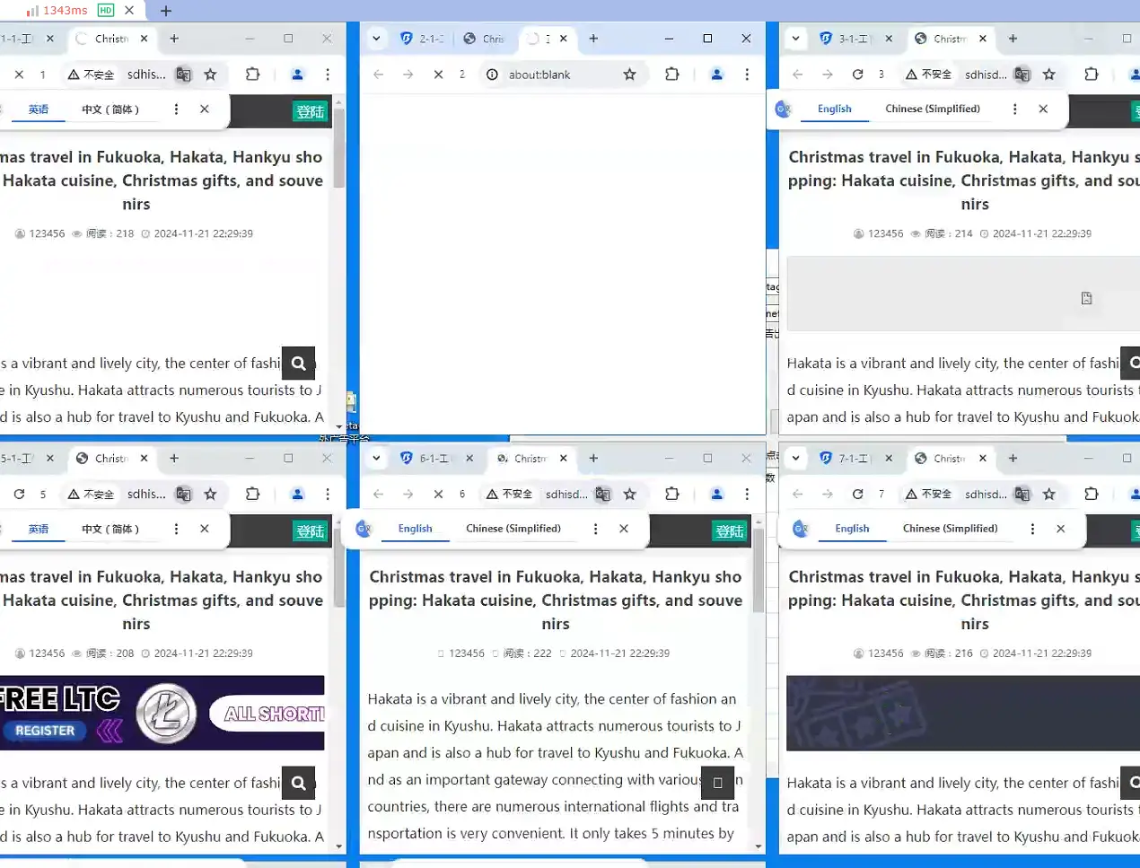Click REGISTER on the FREE LTC banner
Viewport: 1140px width, 868px height.
tap(45, 731)
